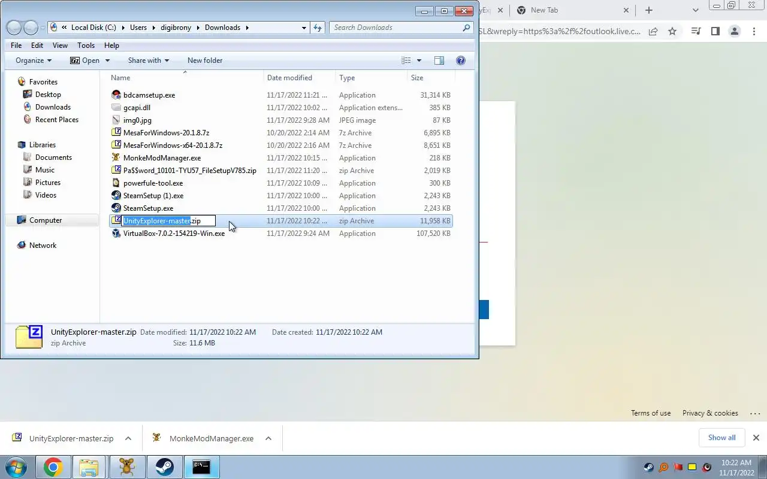The image size is (767, 479).
Task: Refresh the Downloads folder address bar
Action: click(x=318, y=28)
